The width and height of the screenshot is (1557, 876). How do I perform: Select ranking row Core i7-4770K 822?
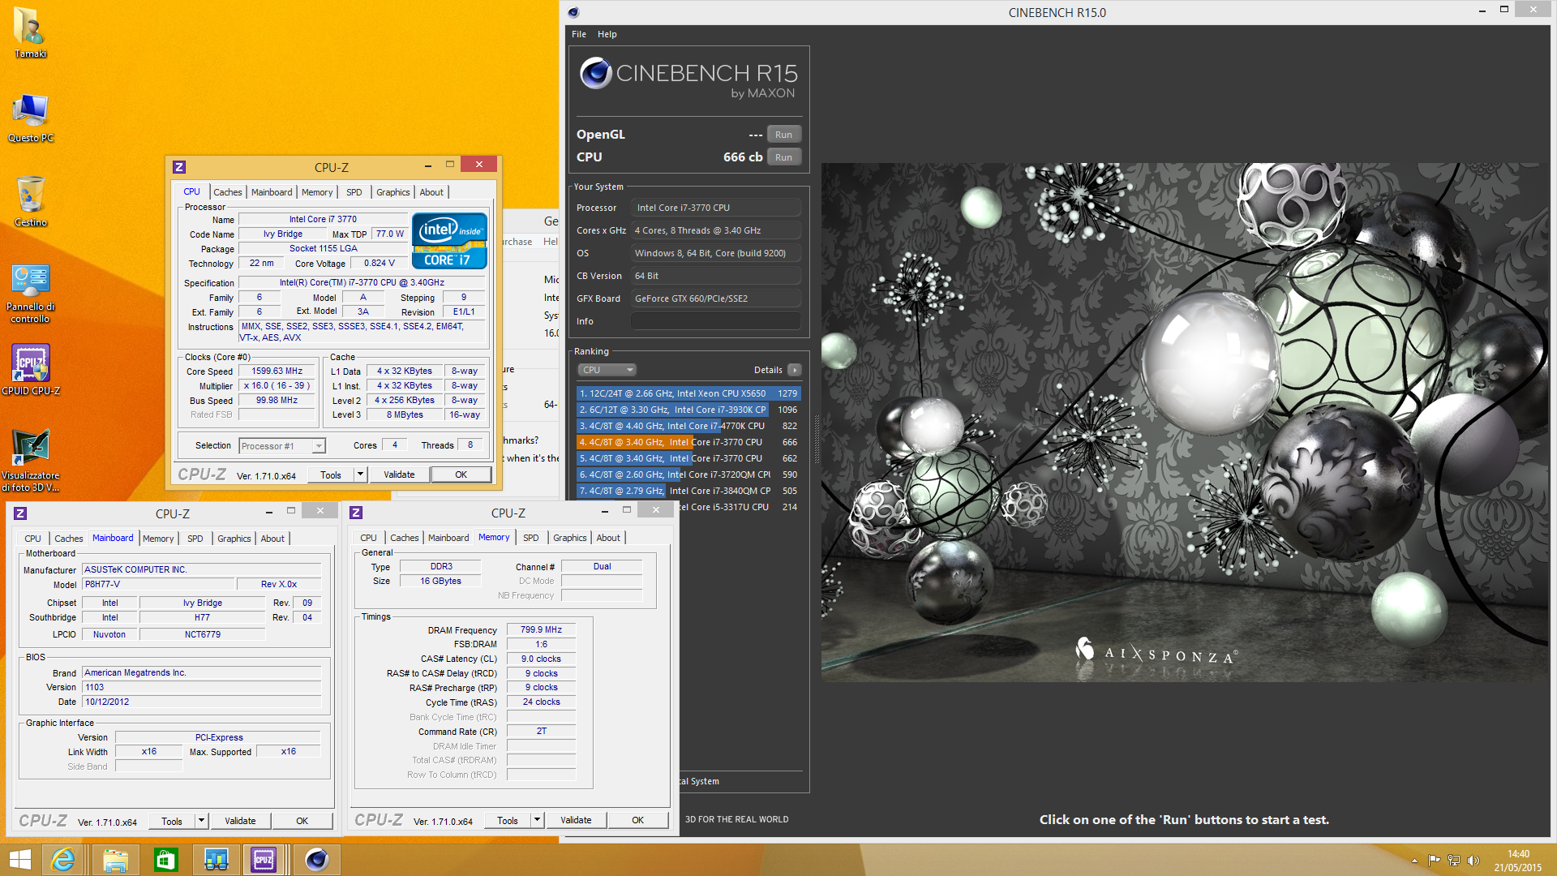688,426
